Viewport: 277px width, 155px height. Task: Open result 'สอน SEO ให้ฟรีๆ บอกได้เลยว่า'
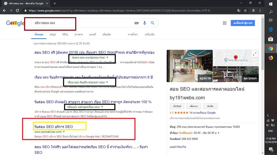pyautogui.click(x=91, y=150)
